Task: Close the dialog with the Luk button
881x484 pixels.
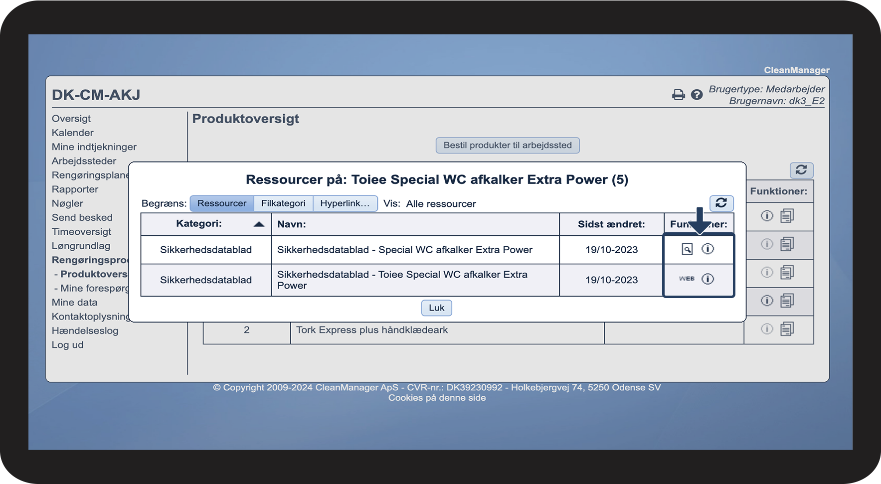Action: coord(437,308)
